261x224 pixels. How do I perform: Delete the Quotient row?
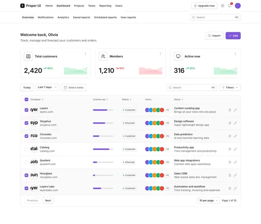[230, 162]
